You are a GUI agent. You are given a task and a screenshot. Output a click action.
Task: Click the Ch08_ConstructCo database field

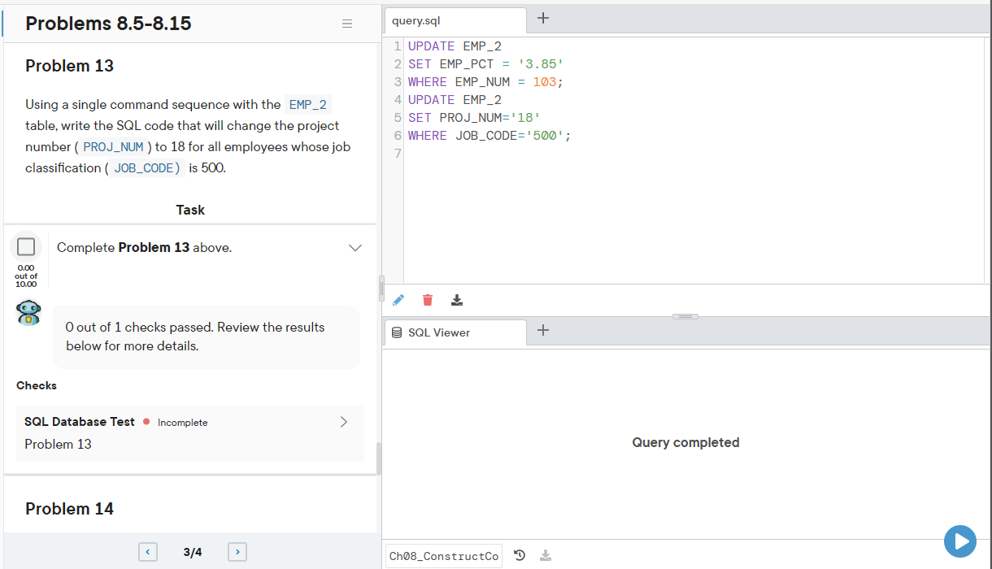pyautogui.click(x=443, y=555)
